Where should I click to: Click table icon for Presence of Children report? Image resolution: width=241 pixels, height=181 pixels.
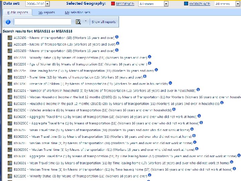[10, 84]
